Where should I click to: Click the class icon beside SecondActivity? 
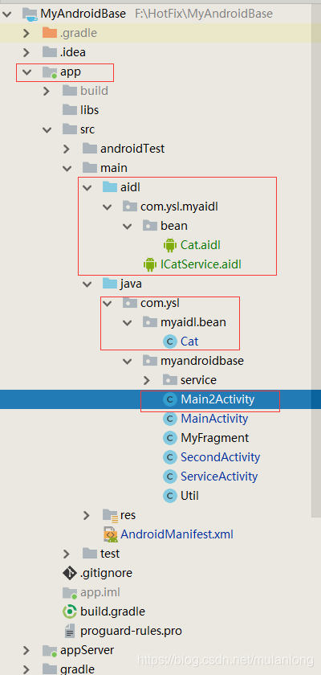(x=170, y=457)
